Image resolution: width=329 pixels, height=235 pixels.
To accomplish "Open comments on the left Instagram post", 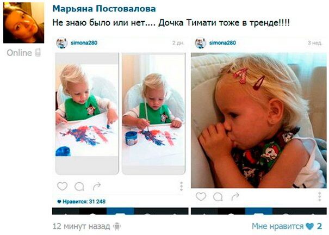I will (79, 187).
